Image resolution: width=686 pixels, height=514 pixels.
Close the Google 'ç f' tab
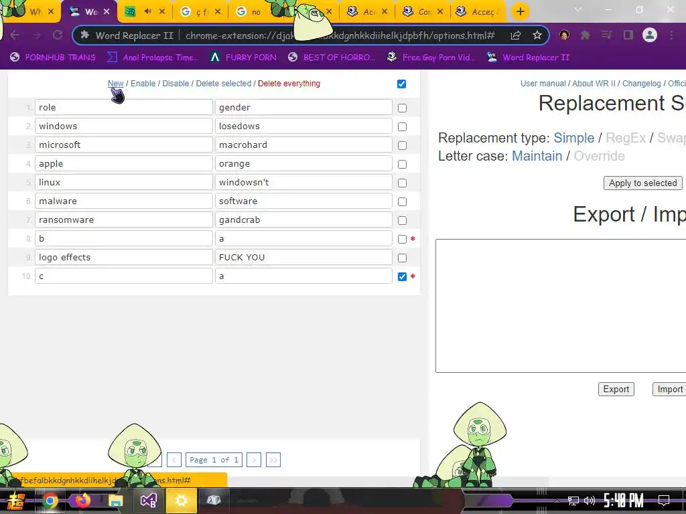(x=218, y=12)
